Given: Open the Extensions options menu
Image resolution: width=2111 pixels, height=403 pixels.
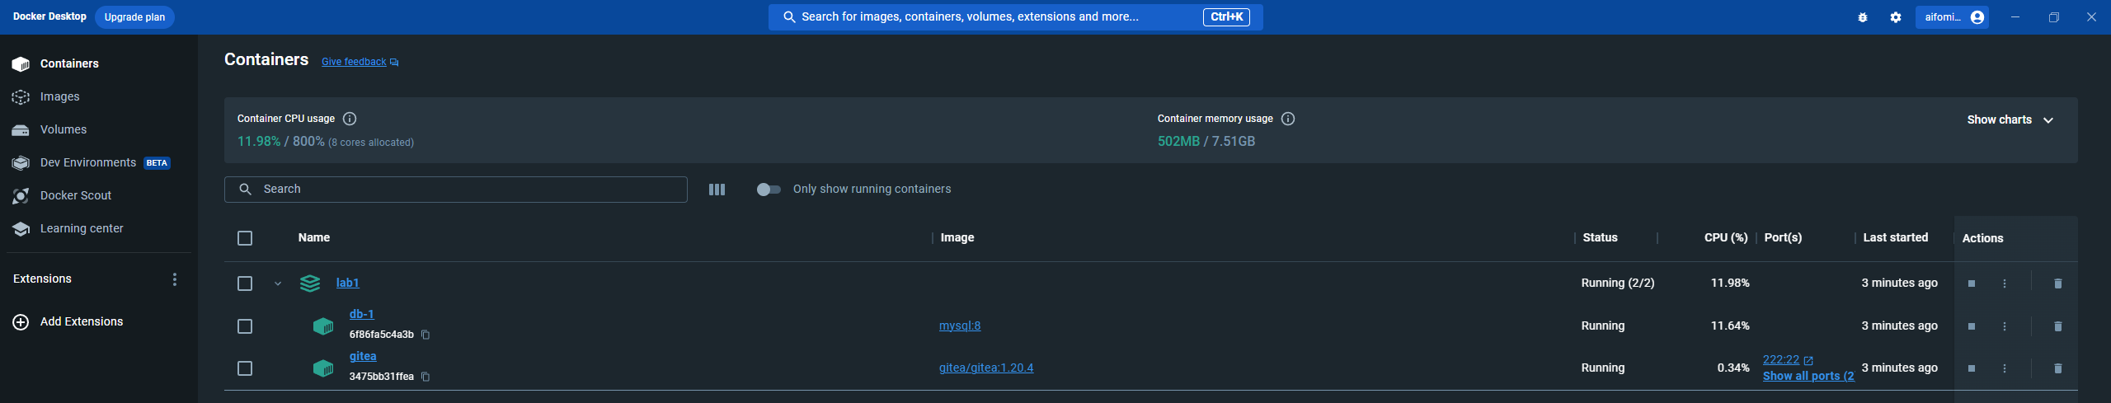Looking at the screenshot, I should [174, 279].
